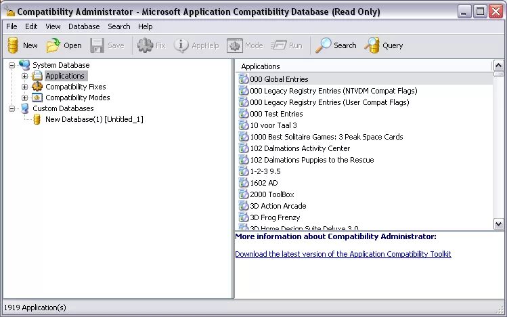Open the Search menu

tap(119, 26)
